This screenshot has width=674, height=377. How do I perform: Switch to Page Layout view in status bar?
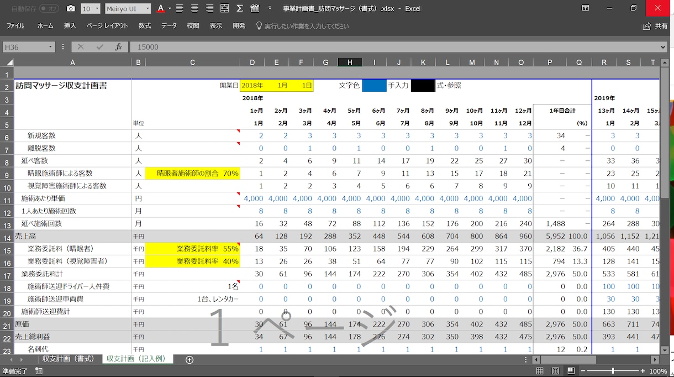coord(555,371)
